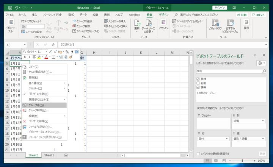This screenshot has height=167, width=273.
Task: Choose Refresh in the context menu
Action: pos(44,77)
